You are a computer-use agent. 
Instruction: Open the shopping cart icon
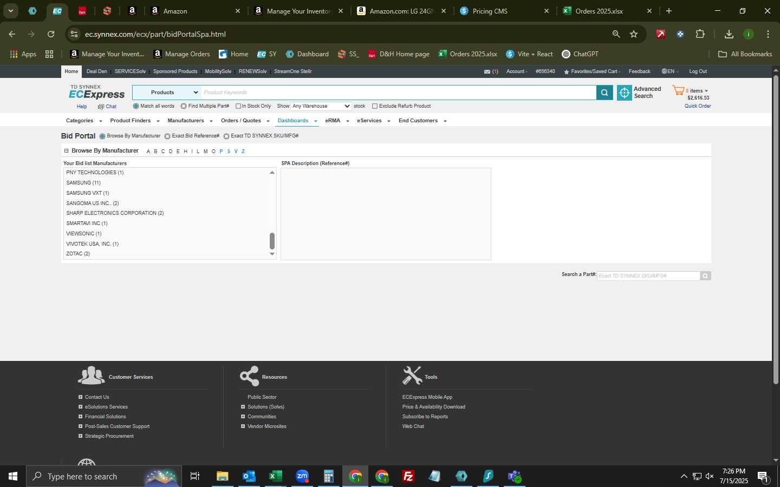pyautogui.click(x=678, y=90)
